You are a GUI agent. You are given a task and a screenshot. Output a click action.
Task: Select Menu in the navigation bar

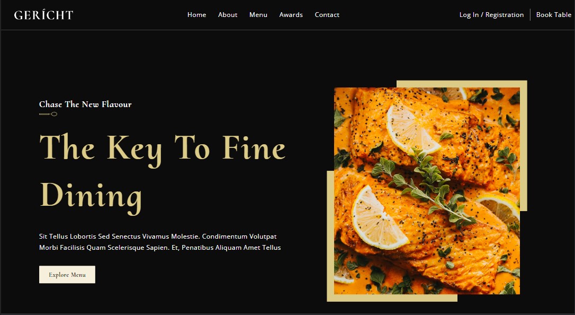(258, 15)
